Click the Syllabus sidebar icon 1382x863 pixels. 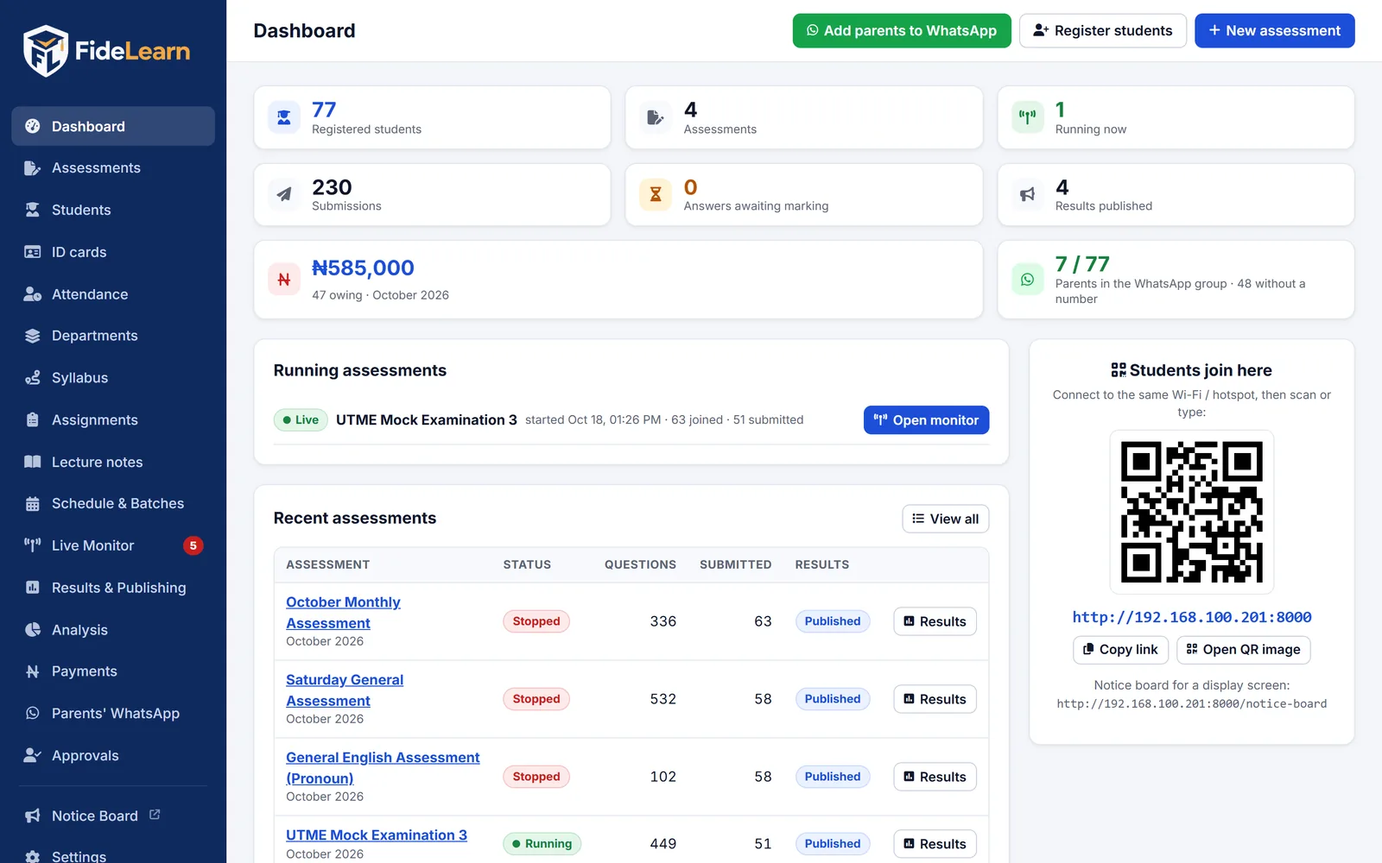point(33,378)
